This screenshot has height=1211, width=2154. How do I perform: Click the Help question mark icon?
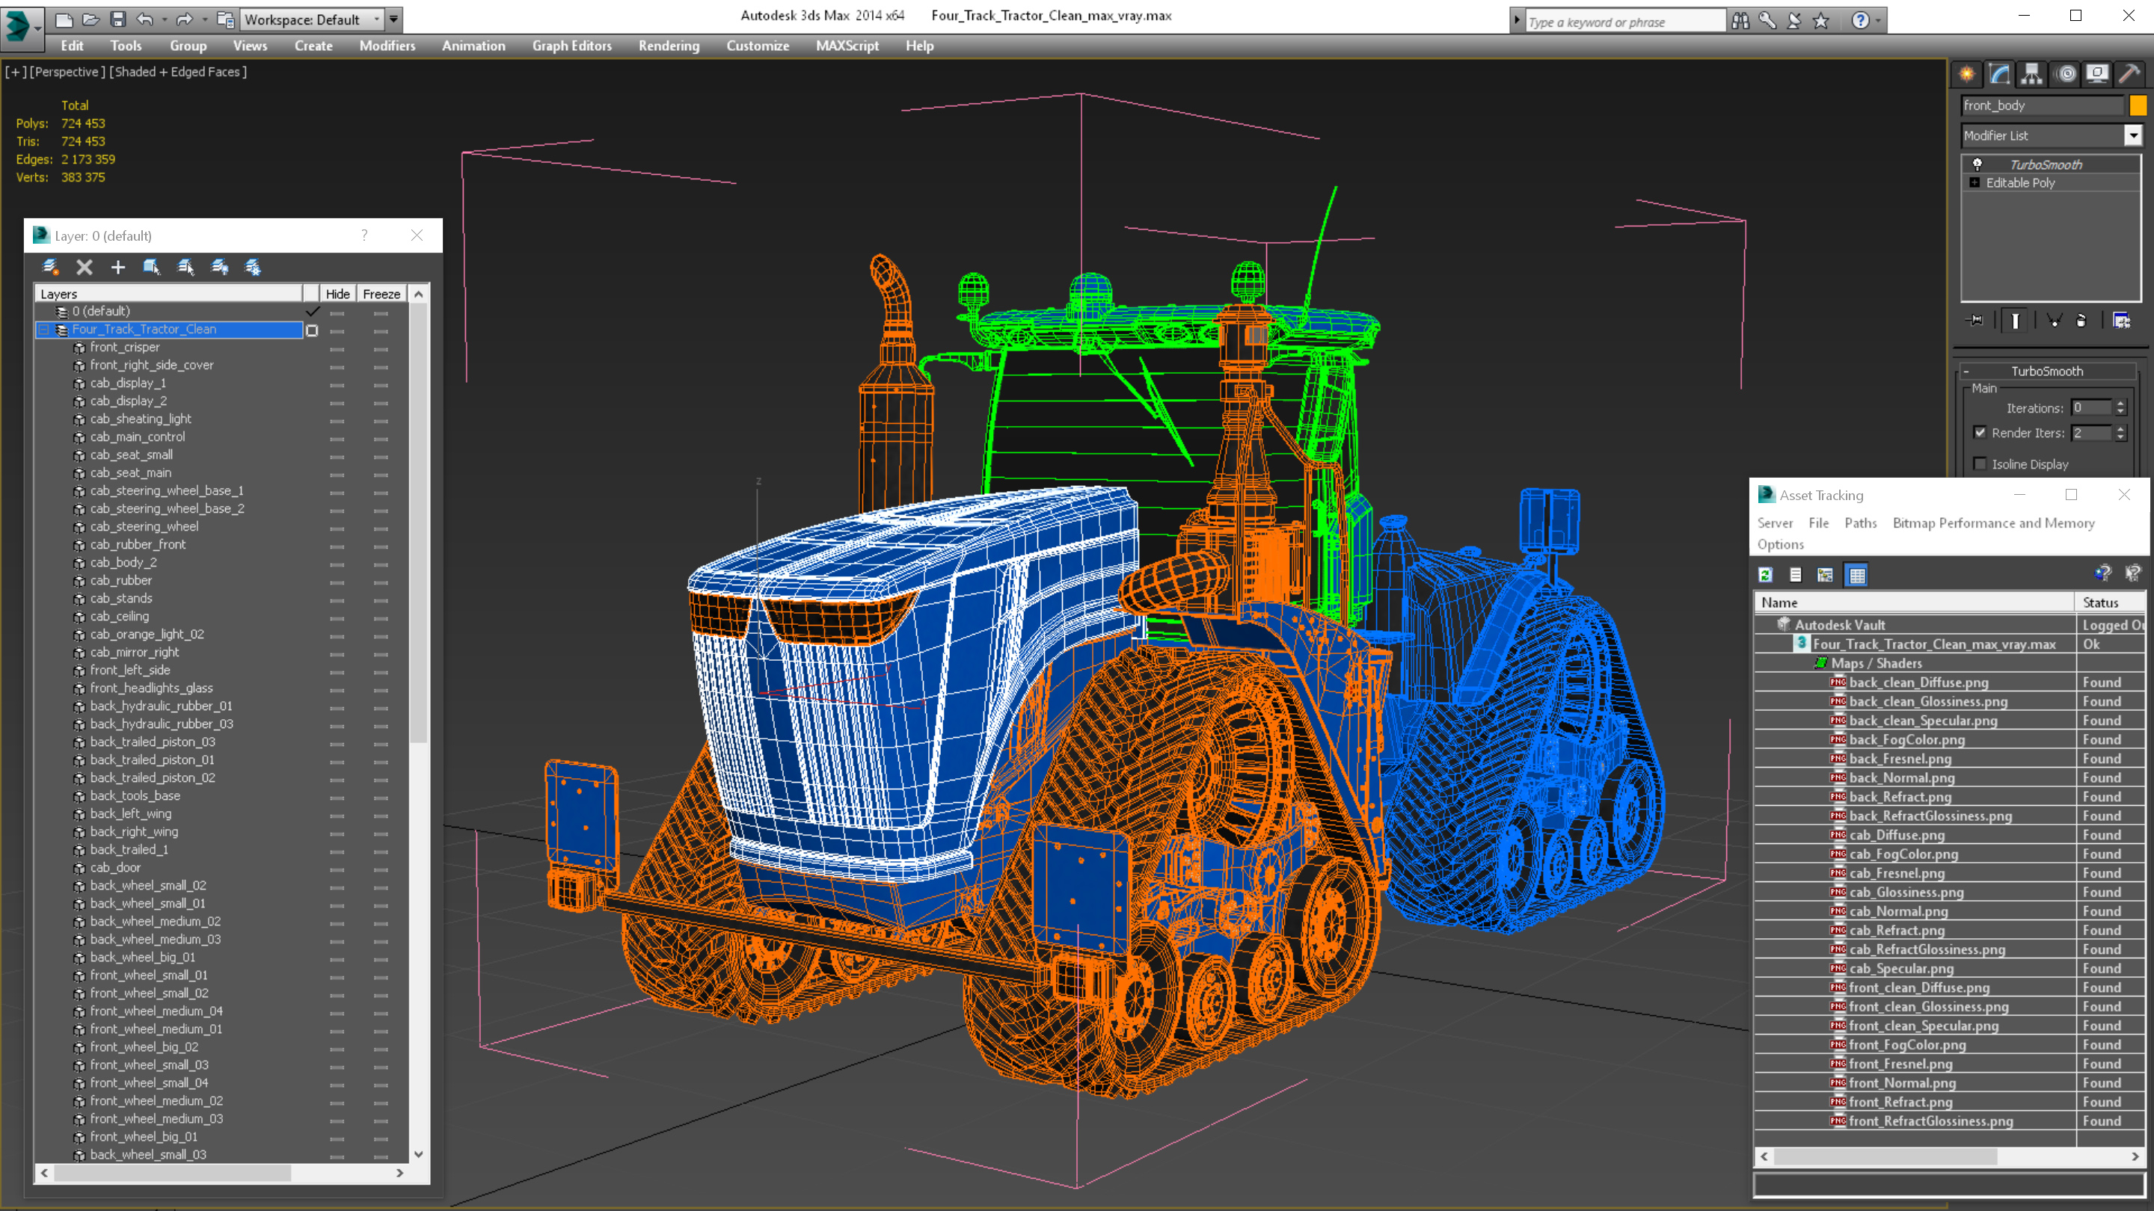coord(1859,21)
